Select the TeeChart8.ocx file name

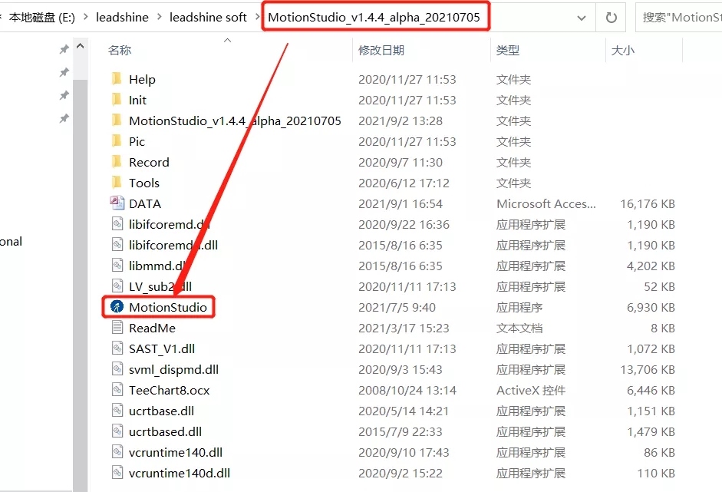click(x=170, y=390)
